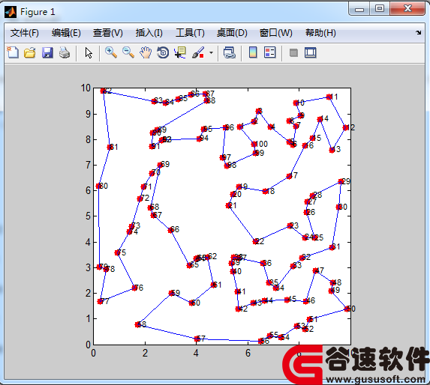
Task: Click the Show Plot Tools icon
Action: pos(311,52)
